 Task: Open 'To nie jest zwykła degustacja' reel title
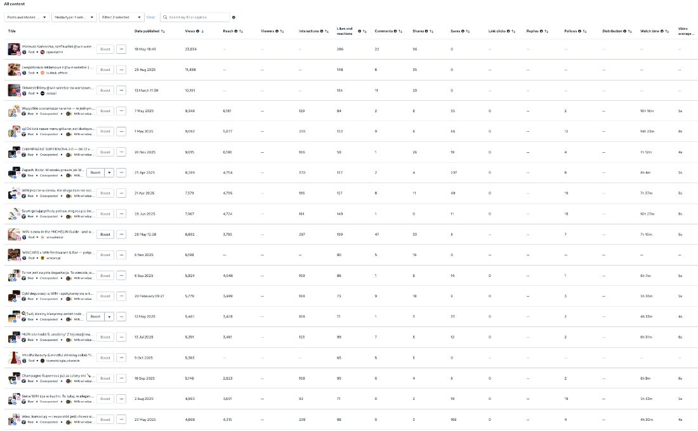pyautogui.click(x=58, y=273)
